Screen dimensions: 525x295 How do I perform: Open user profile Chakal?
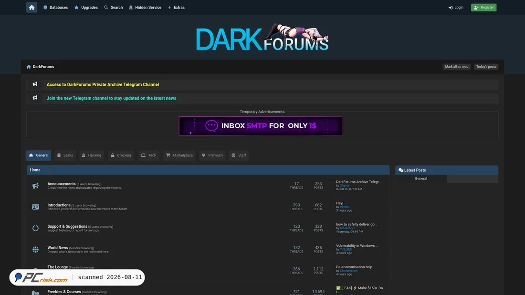tap(345, 186)
